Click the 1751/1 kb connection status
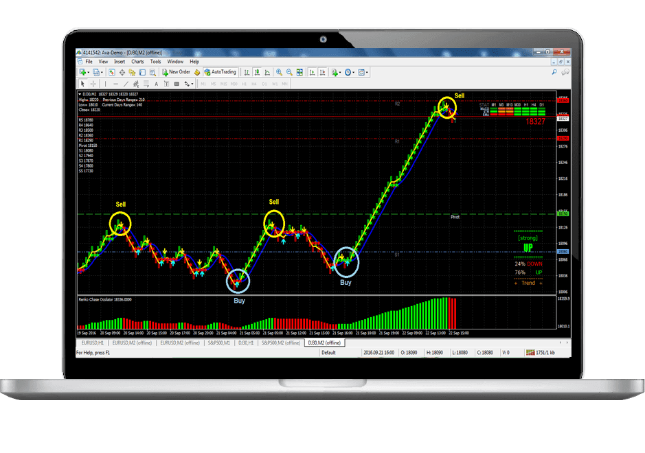 [x=541, y=353]
